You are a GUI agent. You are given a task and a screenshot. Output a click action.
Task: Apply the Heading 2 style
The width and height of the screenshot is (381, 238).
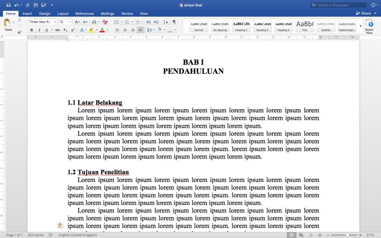[241, 26]
